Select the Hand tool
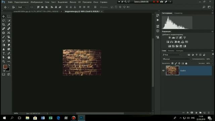 tap(9, 57)
